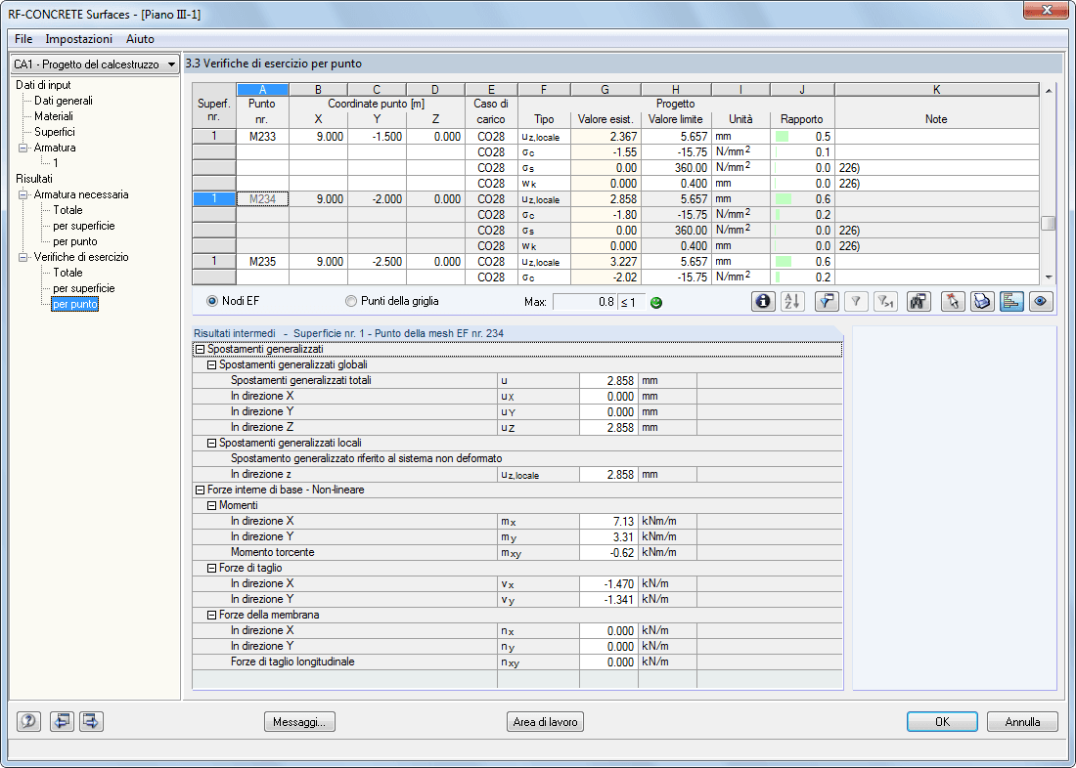The width and height of the screenshot is (1076, 768).
Task: Go to next table using right arrow icon
Action: [91, 721]
